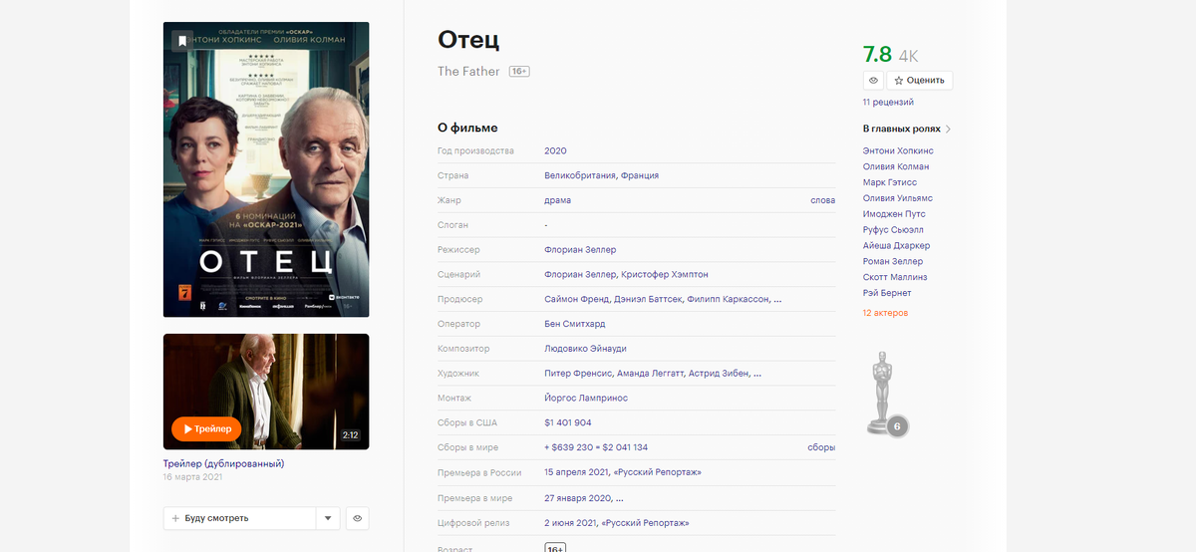The width and height of the screenshot is (1196, 552).
Task: Select original title The Father text
Action: tap(468, 72)
